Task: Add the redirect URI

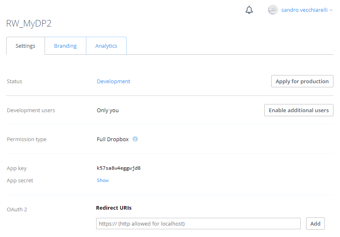Action: [x=315, y=224]
